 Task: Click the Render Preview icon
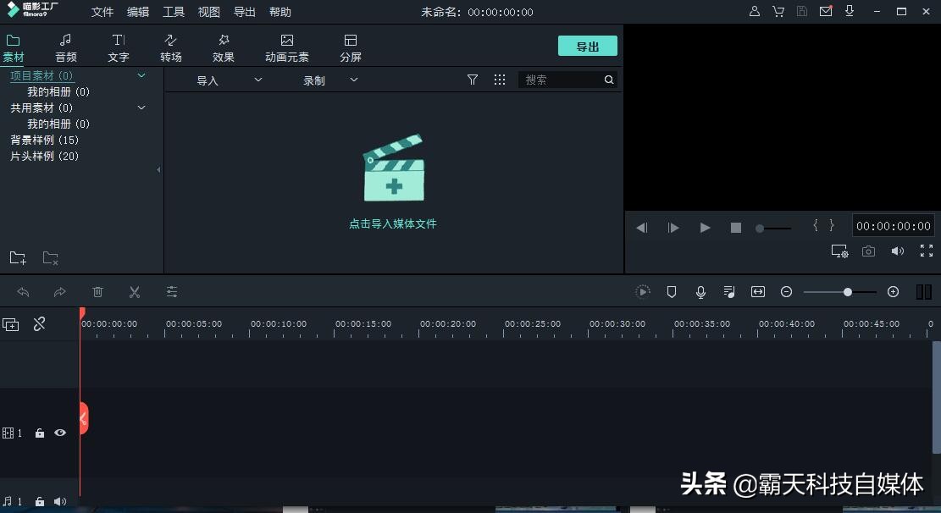(x=643, y=291)
